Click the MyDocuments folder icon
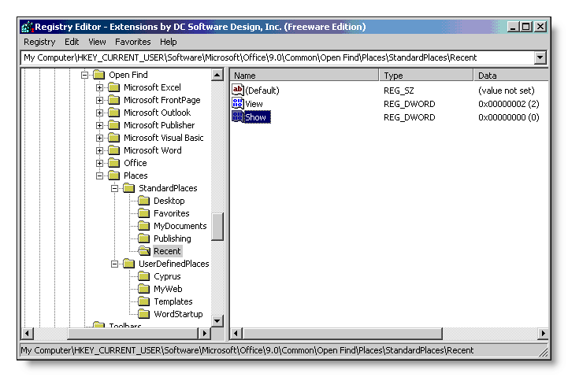Image resolution: width=568 pixels, height=377 pixels. click(x=144, y=226)
